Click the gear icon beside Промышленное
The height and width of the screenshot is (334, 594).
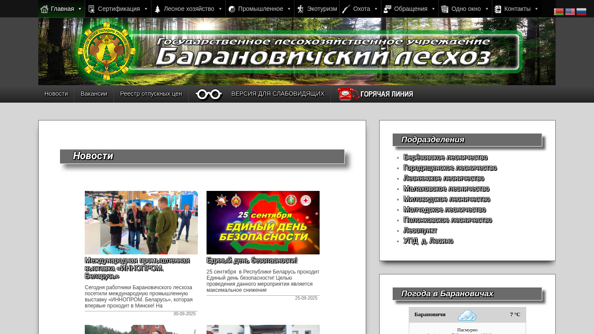(232, 9)
